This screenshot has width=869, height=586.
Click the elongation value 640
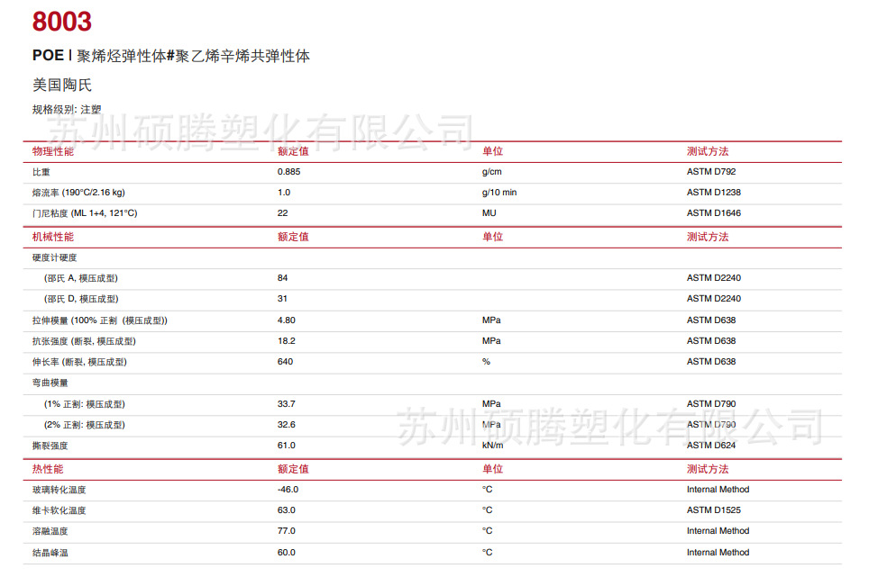coord(286,361)
